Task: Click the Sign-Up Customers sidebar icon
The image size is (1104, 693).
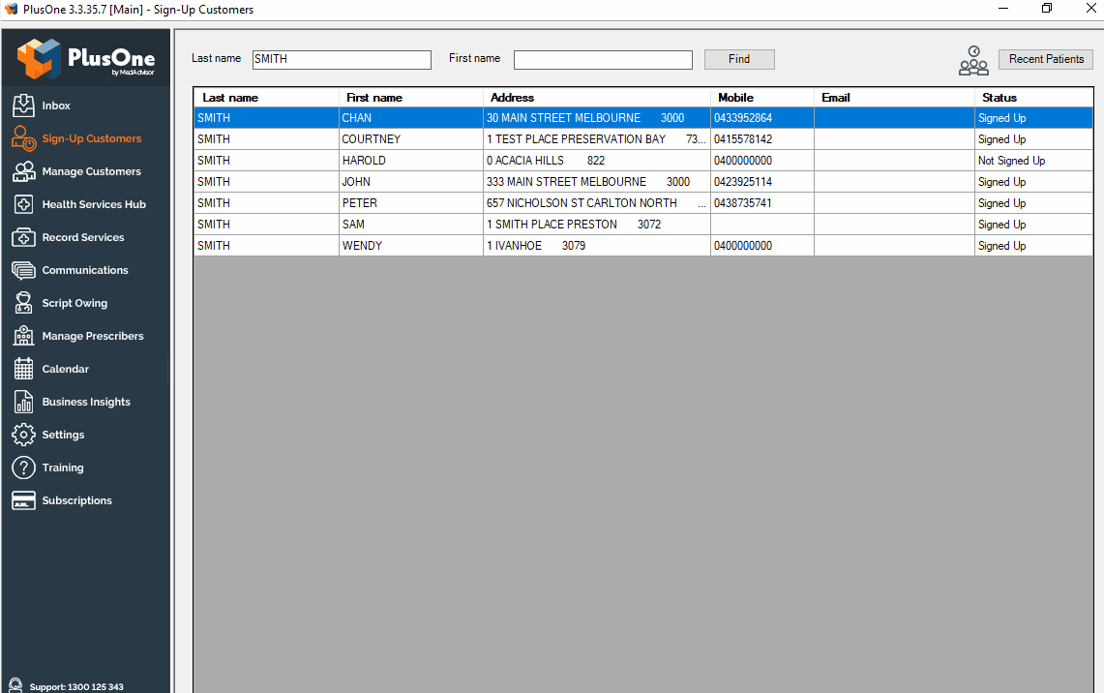Action: (23, 138)
